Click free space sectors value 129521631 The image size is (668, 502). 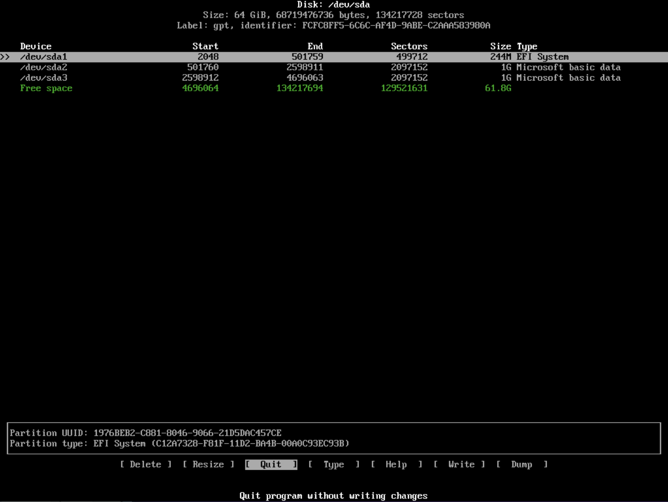[x=404, y=88]
